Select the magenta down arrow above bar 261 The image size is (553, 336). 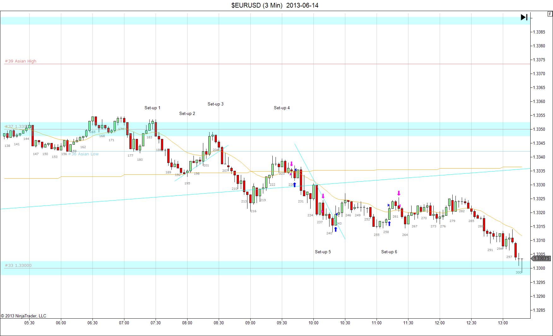point(399,193)
